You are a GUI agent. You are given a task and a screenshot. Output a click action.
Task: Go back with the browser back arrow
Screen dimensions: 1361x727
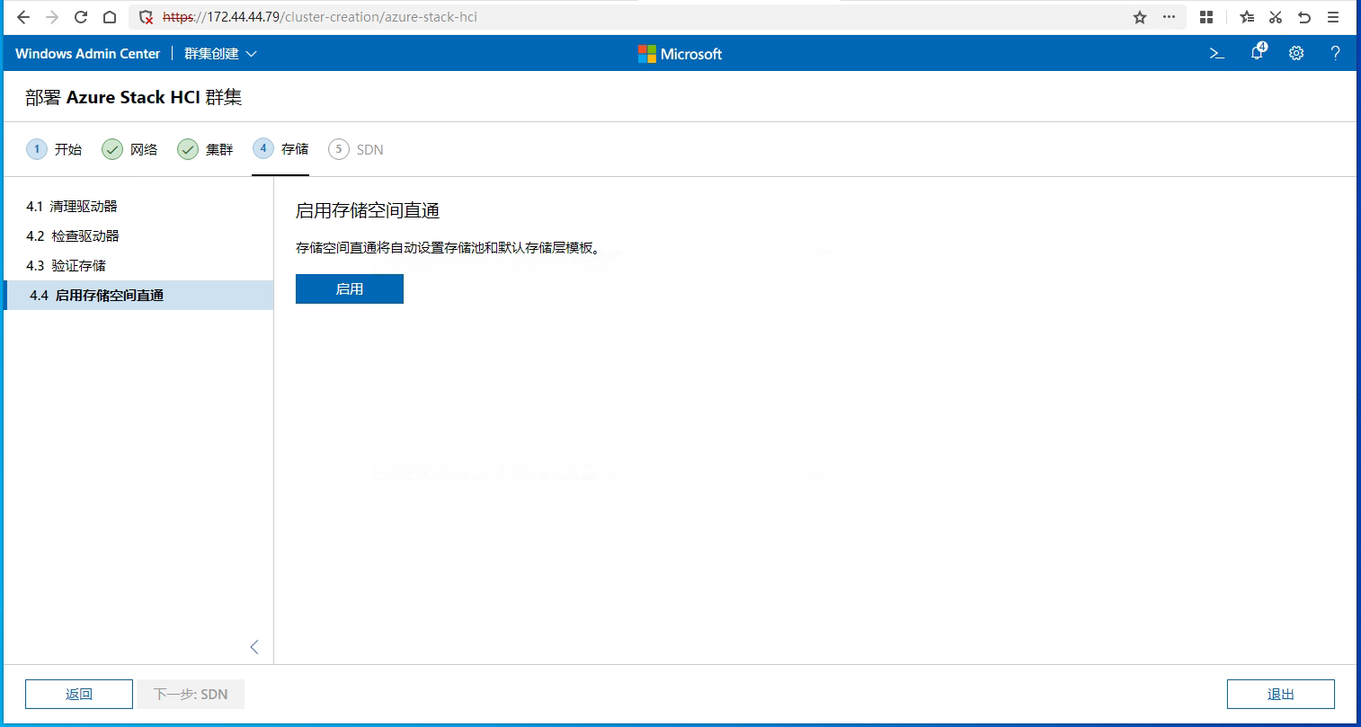tap(23, 17)
